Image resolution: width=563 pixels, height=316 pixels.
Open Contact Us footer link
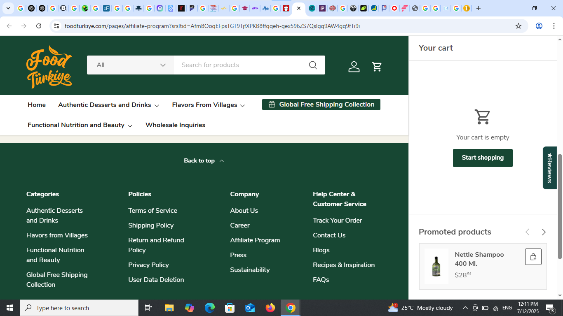pyautogui.click(x=329, y=235)
